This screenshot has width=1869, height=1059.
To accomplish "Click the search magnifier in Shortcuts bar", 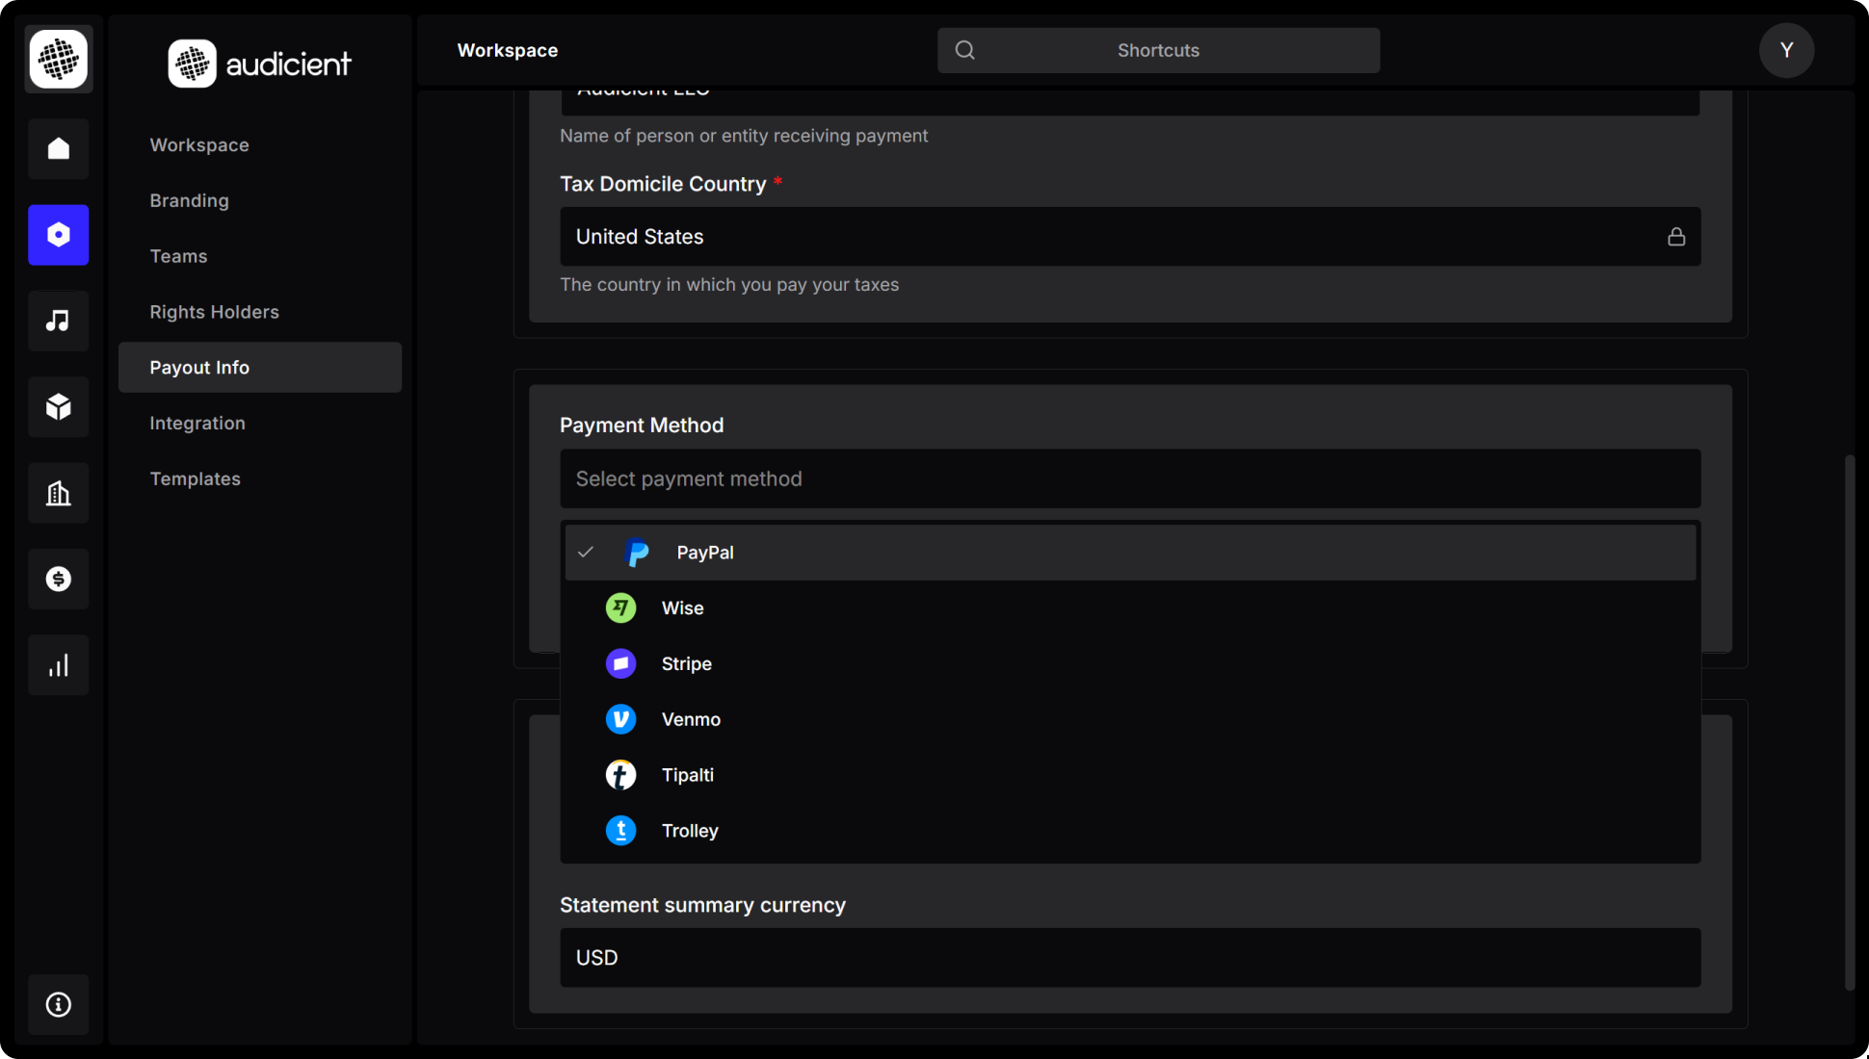I will [964, 49].
